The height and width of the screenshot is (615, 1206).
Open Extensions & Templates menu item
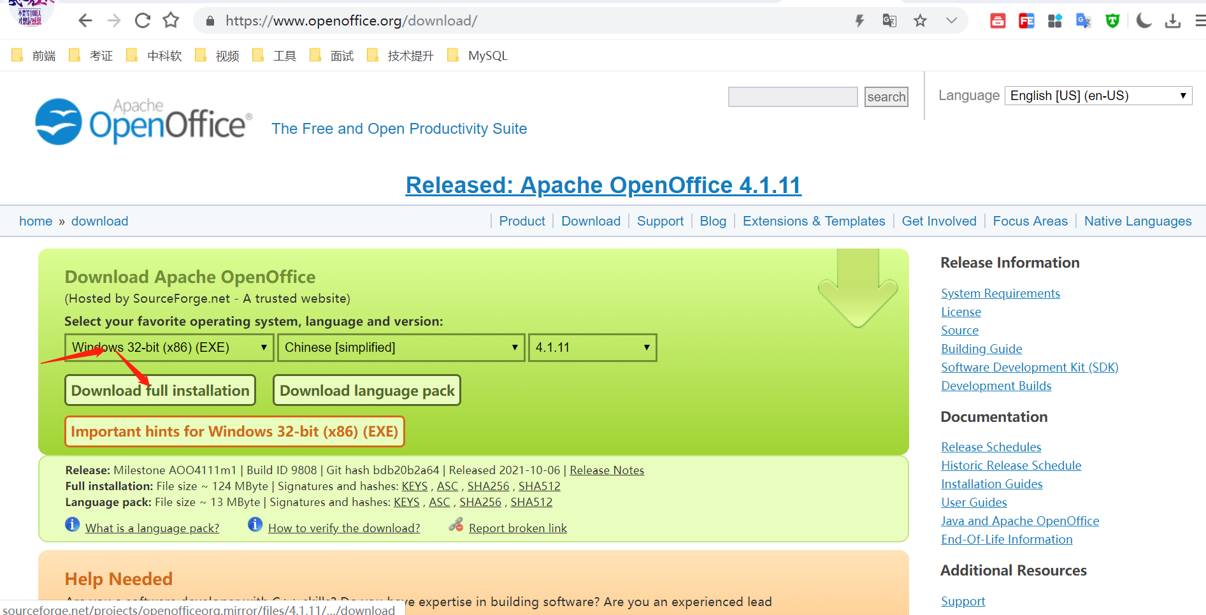pos(814,221)
